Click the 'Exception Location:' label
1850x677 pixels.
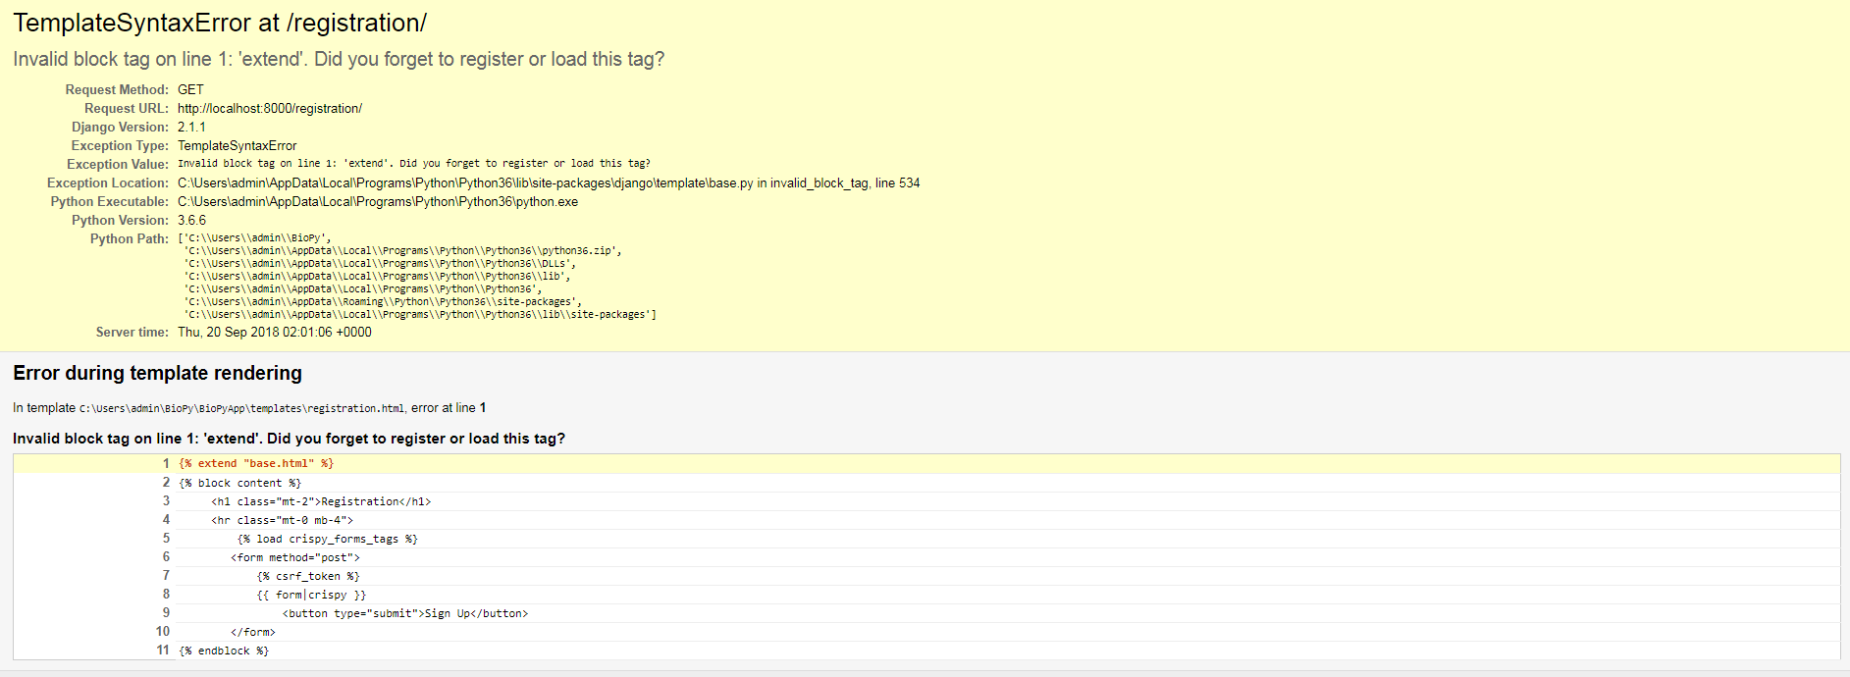(x=108, y=182)
